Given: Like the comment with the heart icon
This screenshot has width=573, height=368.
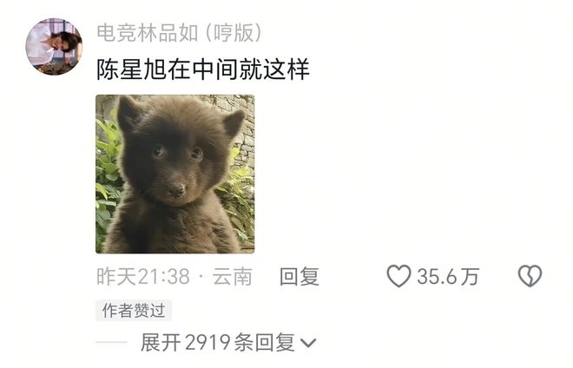Looking at the screenshot, I should coord(398,276).
